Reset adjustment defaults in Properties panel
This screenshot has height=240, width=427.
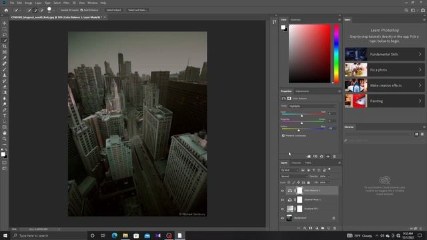322,157
